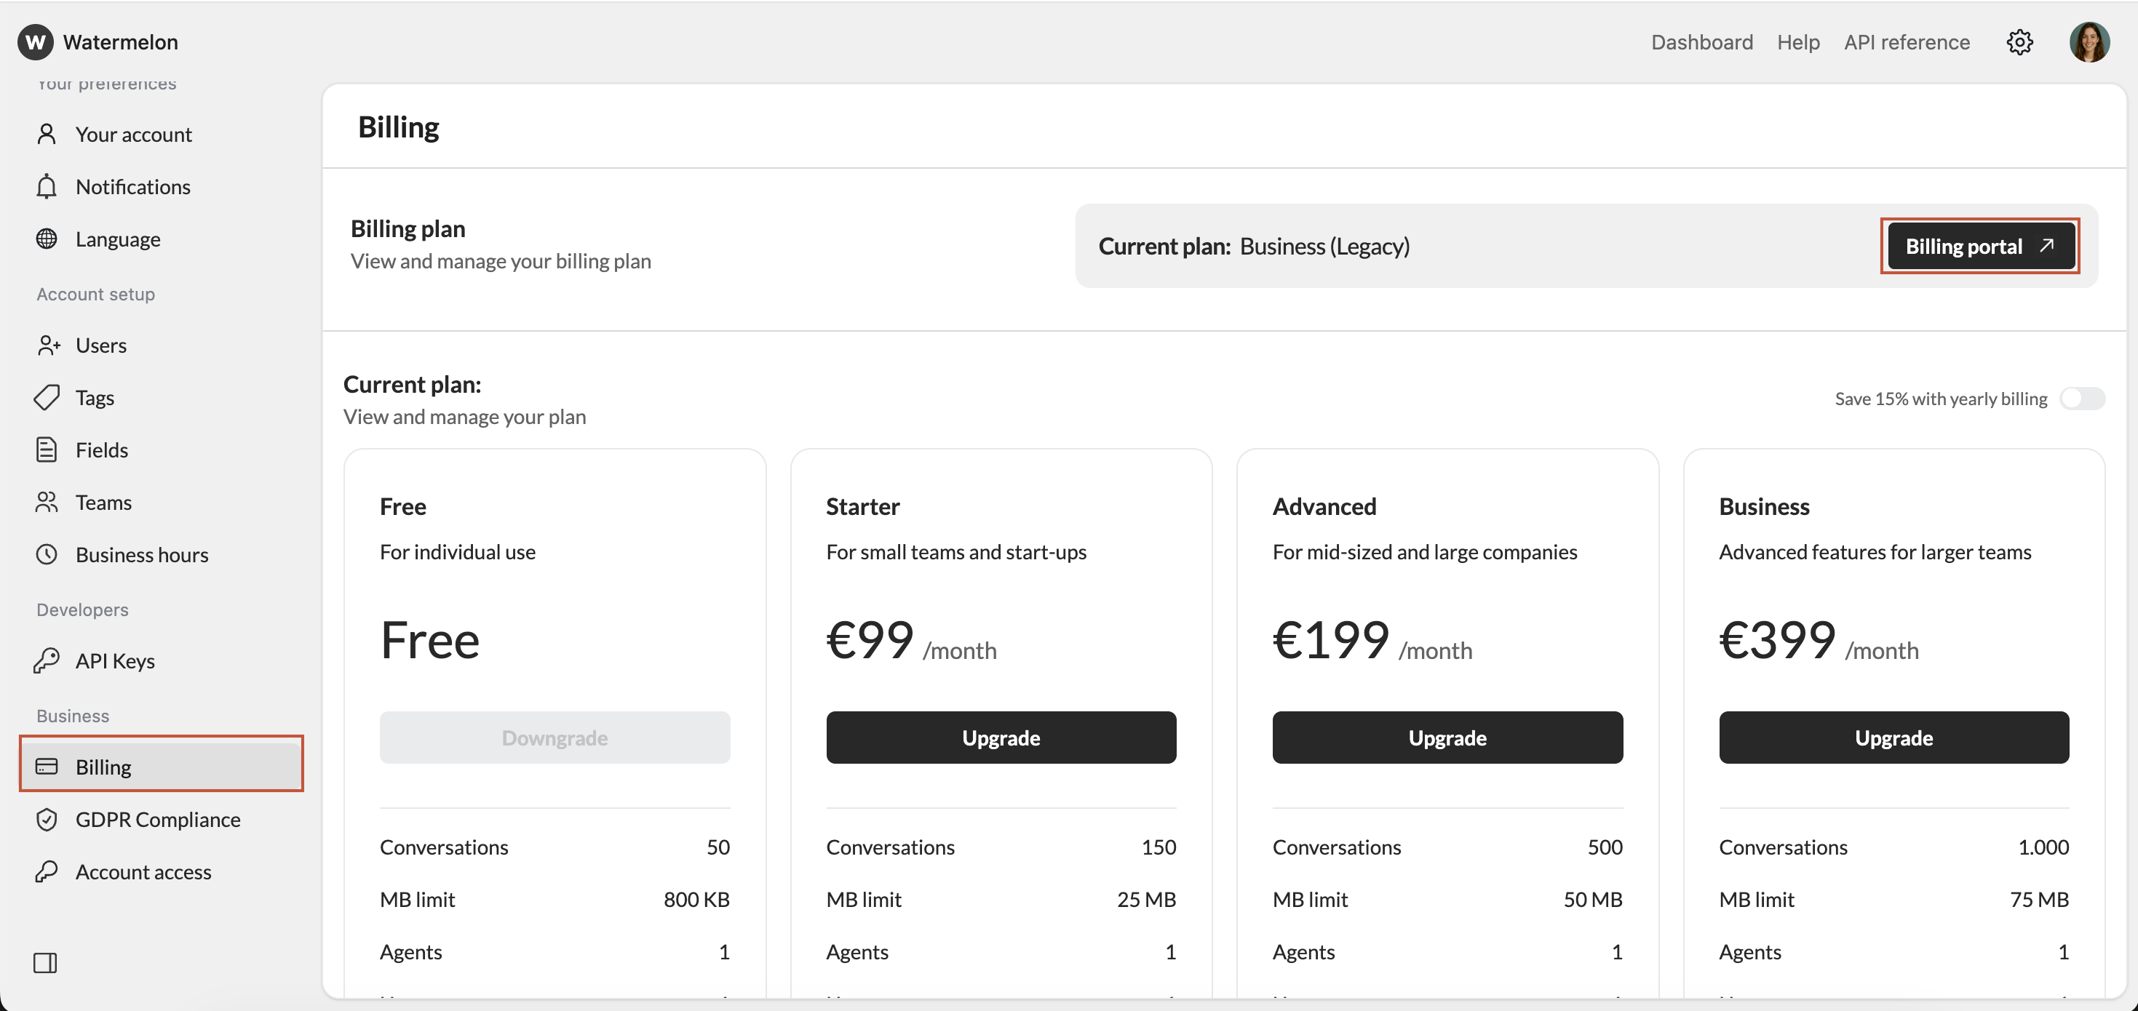Open settings with the gear icon
Screen dimensions: 2138x1011
[2020, 41]
